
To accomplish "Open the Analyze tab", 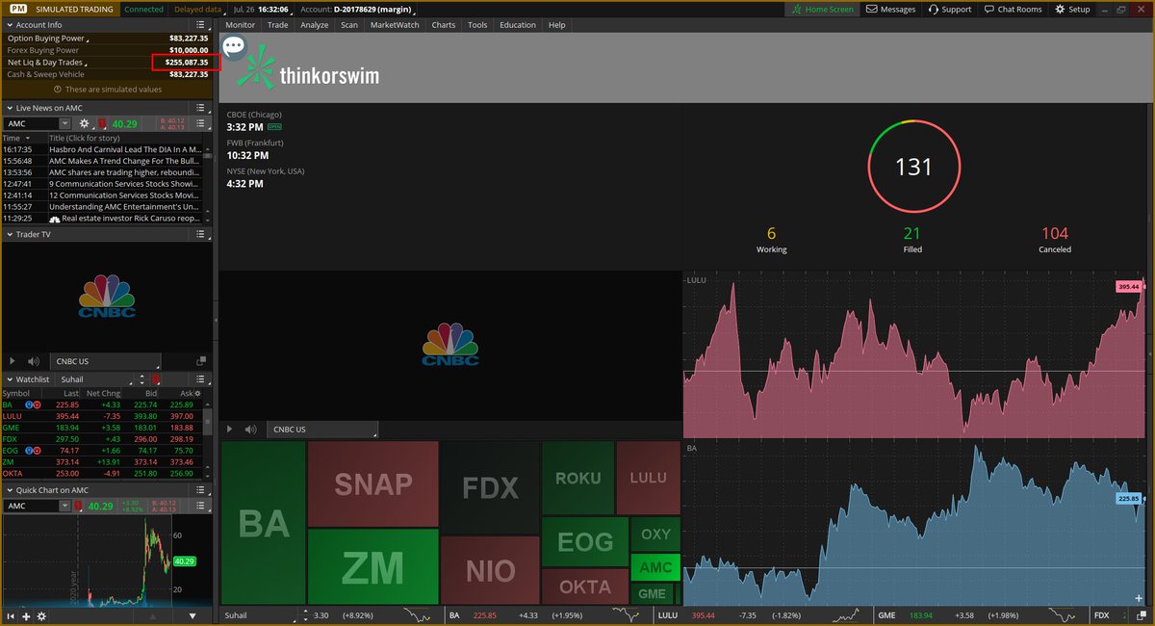I will (x=315, y=25).
